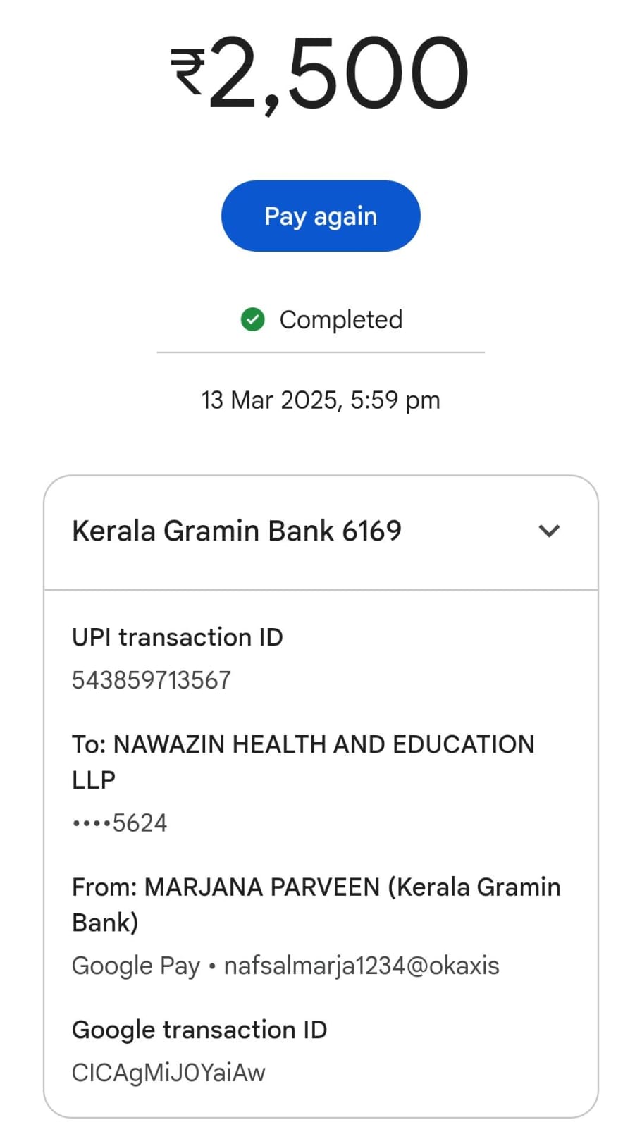
Task: Open recipient NAWAZIN HEALTH AND EDUCATION
Action: click(323, 744)
